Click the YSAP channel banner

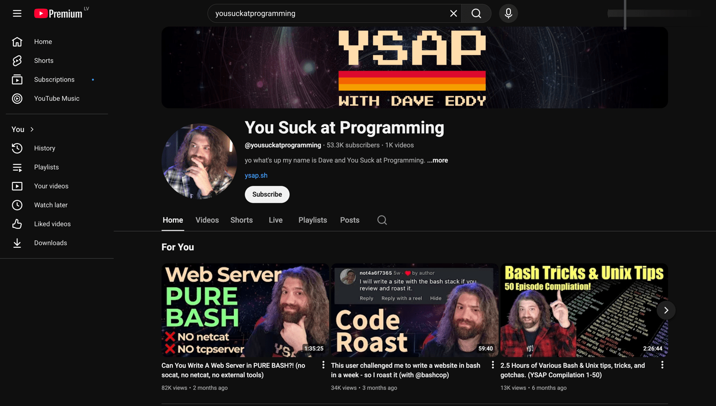click(x=414, y=67)
